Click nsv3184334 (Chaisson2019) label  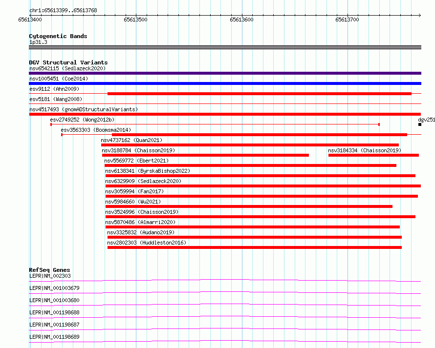[365, 150]
